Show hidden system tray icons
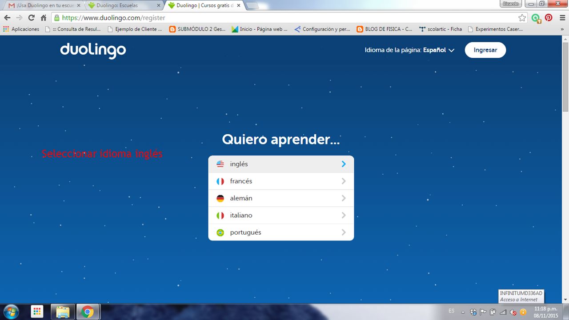 tap(463, 312)
